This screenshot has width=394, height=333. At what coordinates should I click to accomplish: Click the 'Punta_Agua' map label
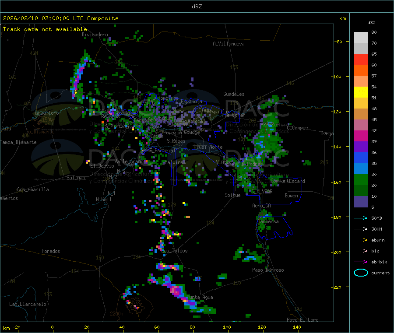[x=200, y=297]
